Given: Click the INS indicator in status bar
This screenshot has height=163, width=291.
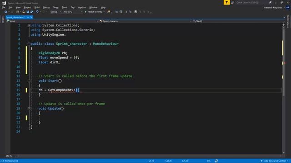Looking at the screenshot, I should point(209,161).
